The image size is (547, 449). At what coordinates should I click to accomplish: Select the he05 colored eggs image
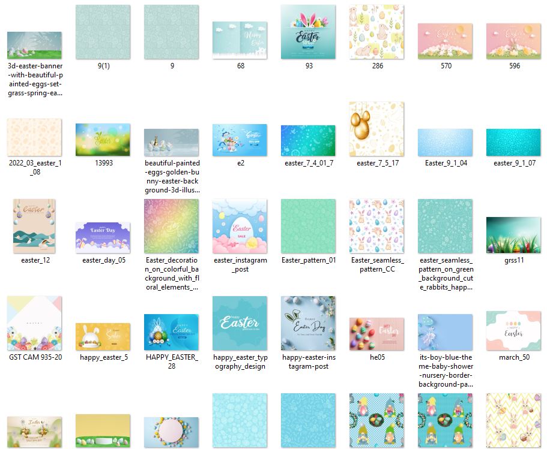coord(377,334)
